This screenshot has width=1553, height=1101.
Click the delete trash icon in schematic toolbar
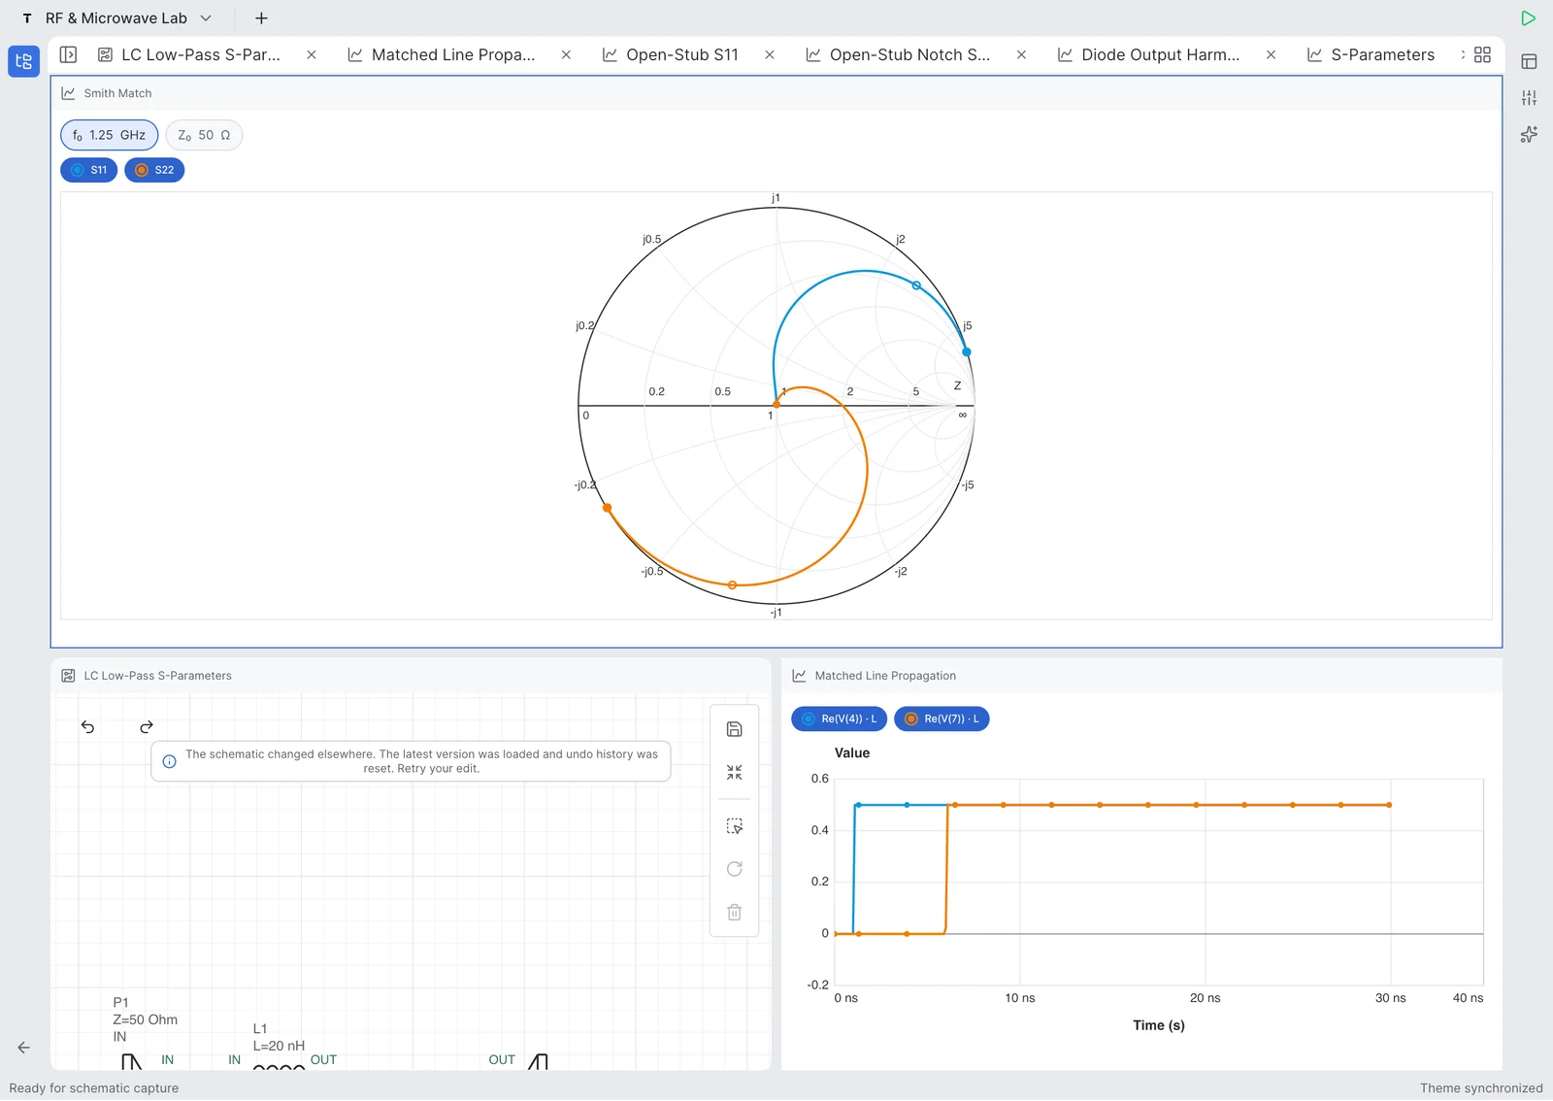click(735, 913)
